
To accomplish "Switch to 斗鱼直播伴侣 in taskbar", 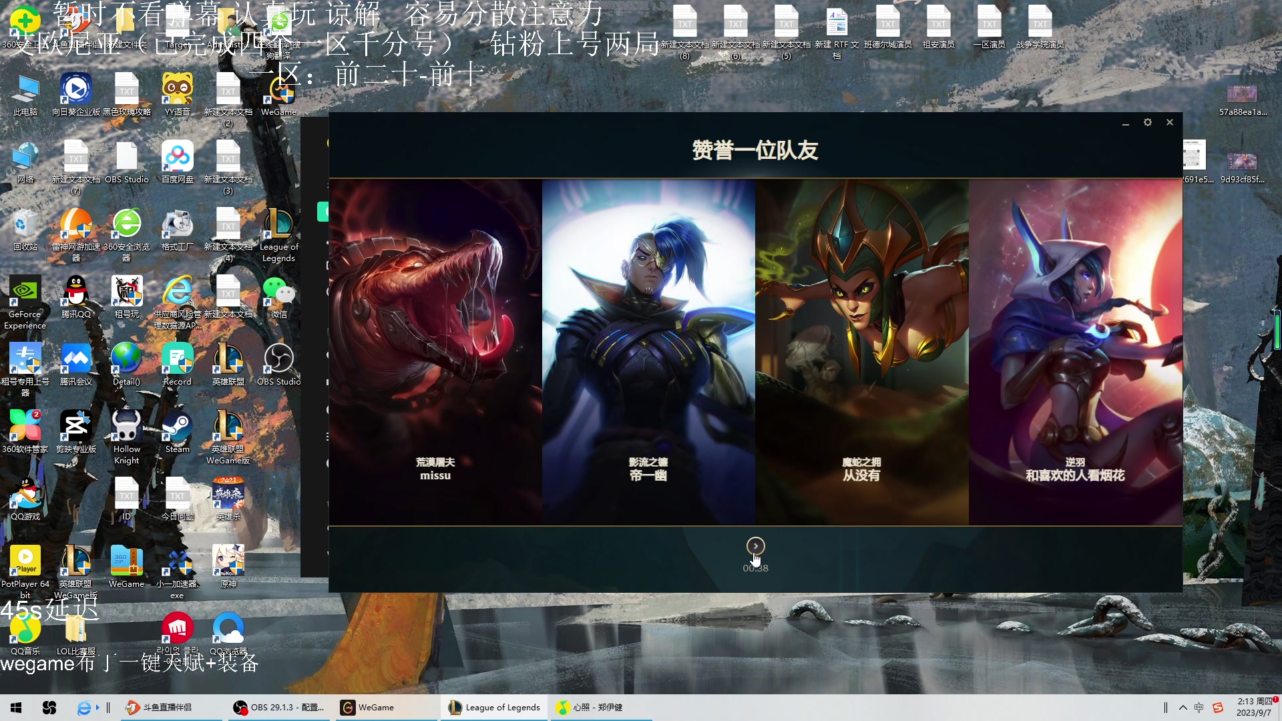I will pos(172,708).
